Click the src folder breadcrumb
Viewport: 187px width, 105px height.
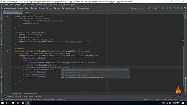(x=27, y=8)
